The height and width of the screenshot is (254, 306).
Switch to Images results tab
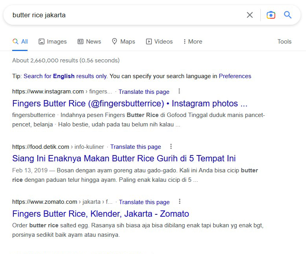[53, 42]
